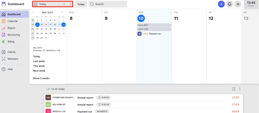Image resolution: width=259 pixels, height=113 pixels.
Task: Open INVESTLY LTD client name
Action: [59, 111]
